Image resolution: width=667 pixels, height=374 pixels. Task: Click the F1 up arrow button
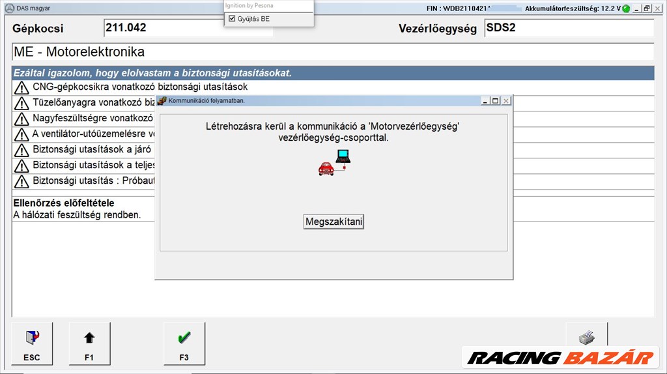(x=89, y=343)
